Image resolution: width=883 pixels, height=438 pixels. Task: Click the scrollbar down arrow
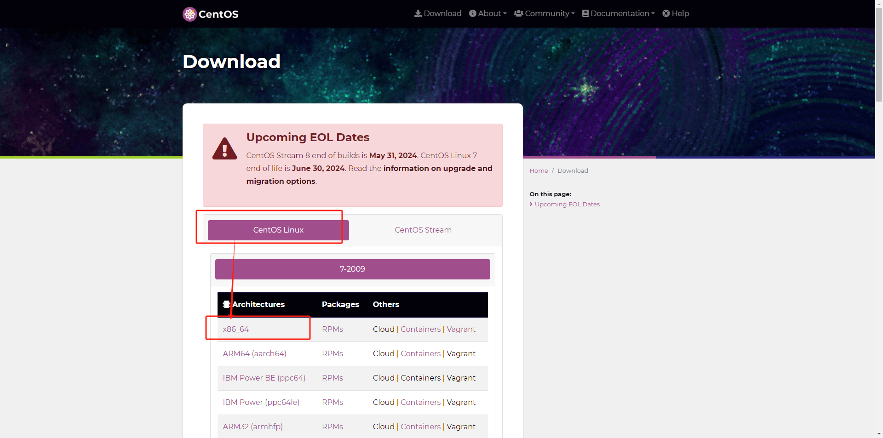coord(879,434)
